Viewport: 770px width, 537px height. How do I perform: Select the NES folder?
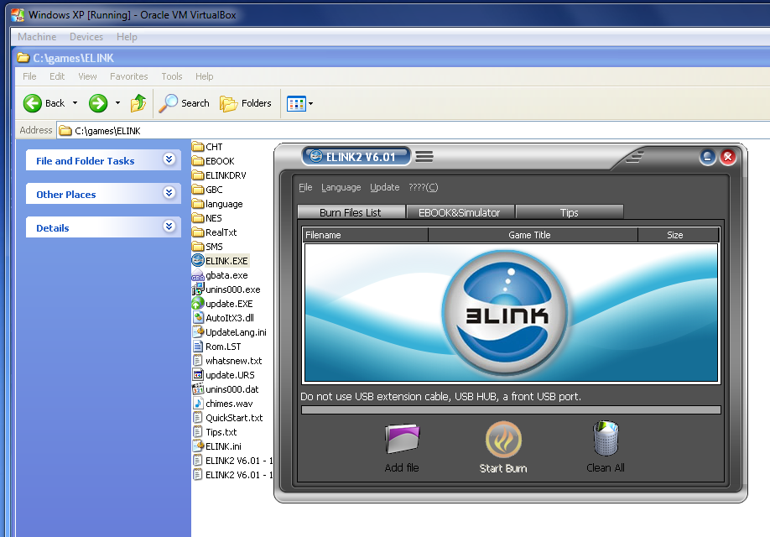206,217
